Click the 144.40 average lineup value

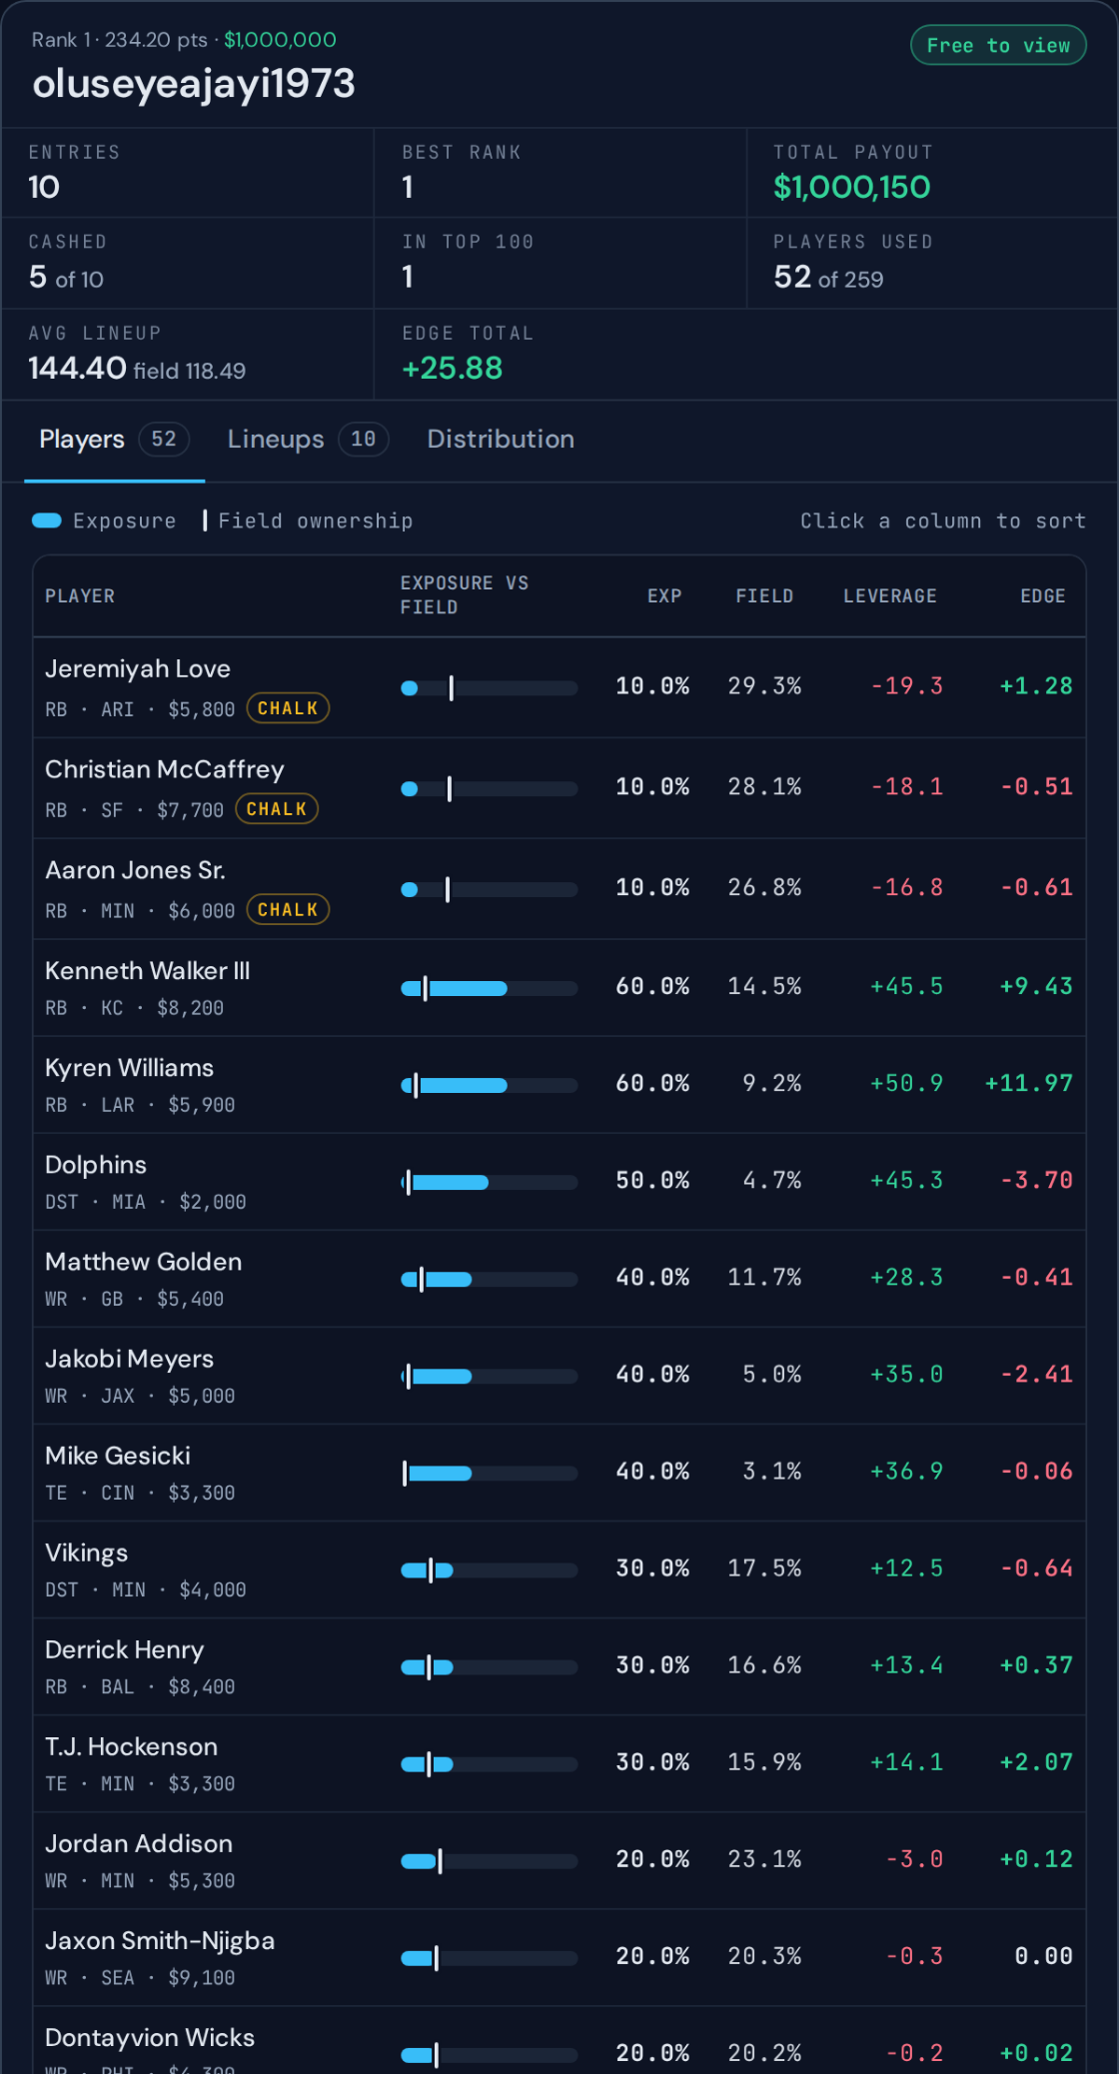point(77,369)
